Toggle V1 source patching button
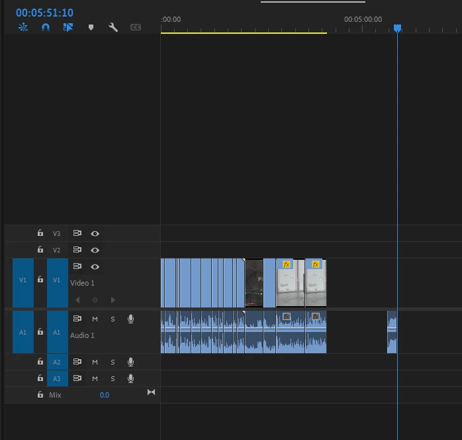This screenshot has width=462, height=440. pyautogui.click(x=23, y=283)
